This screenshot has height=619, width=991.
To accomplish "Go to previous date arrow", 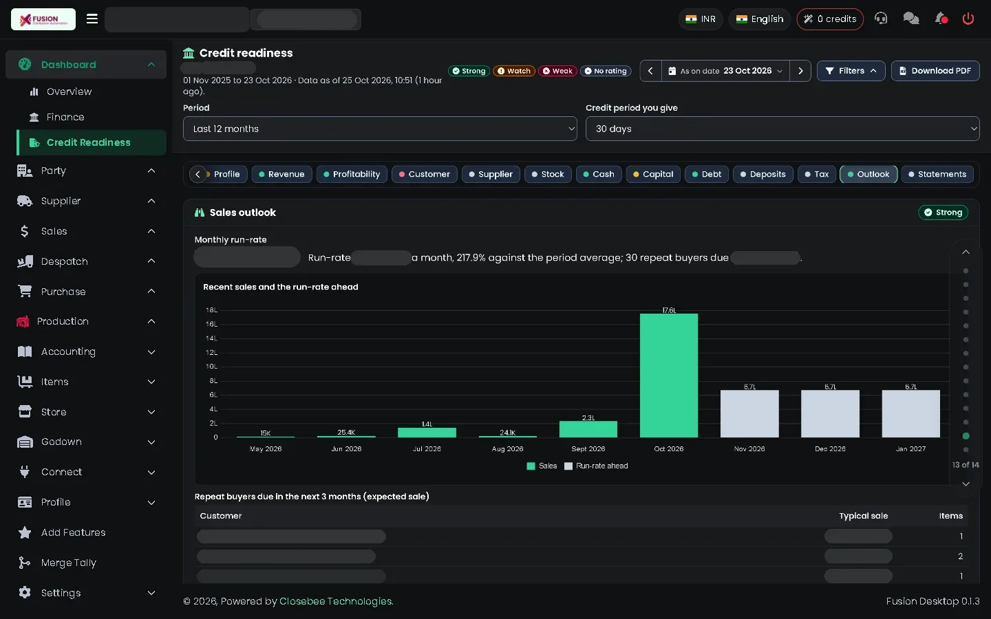I will [x=650, y=71].
